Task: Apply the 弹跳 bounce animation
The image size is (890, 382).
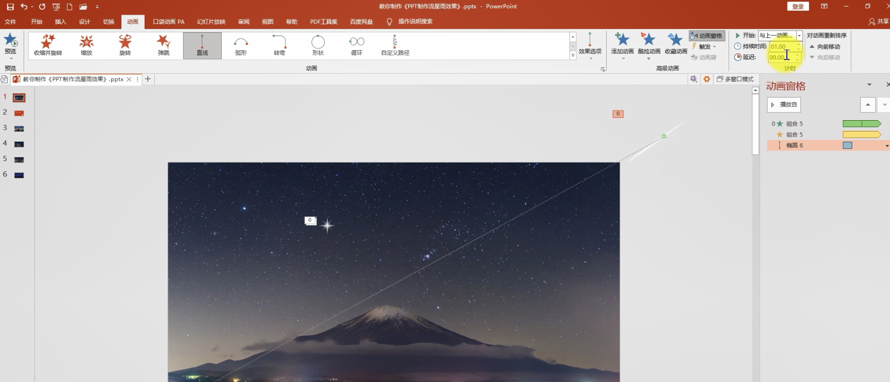Action: tap(164, 45)
